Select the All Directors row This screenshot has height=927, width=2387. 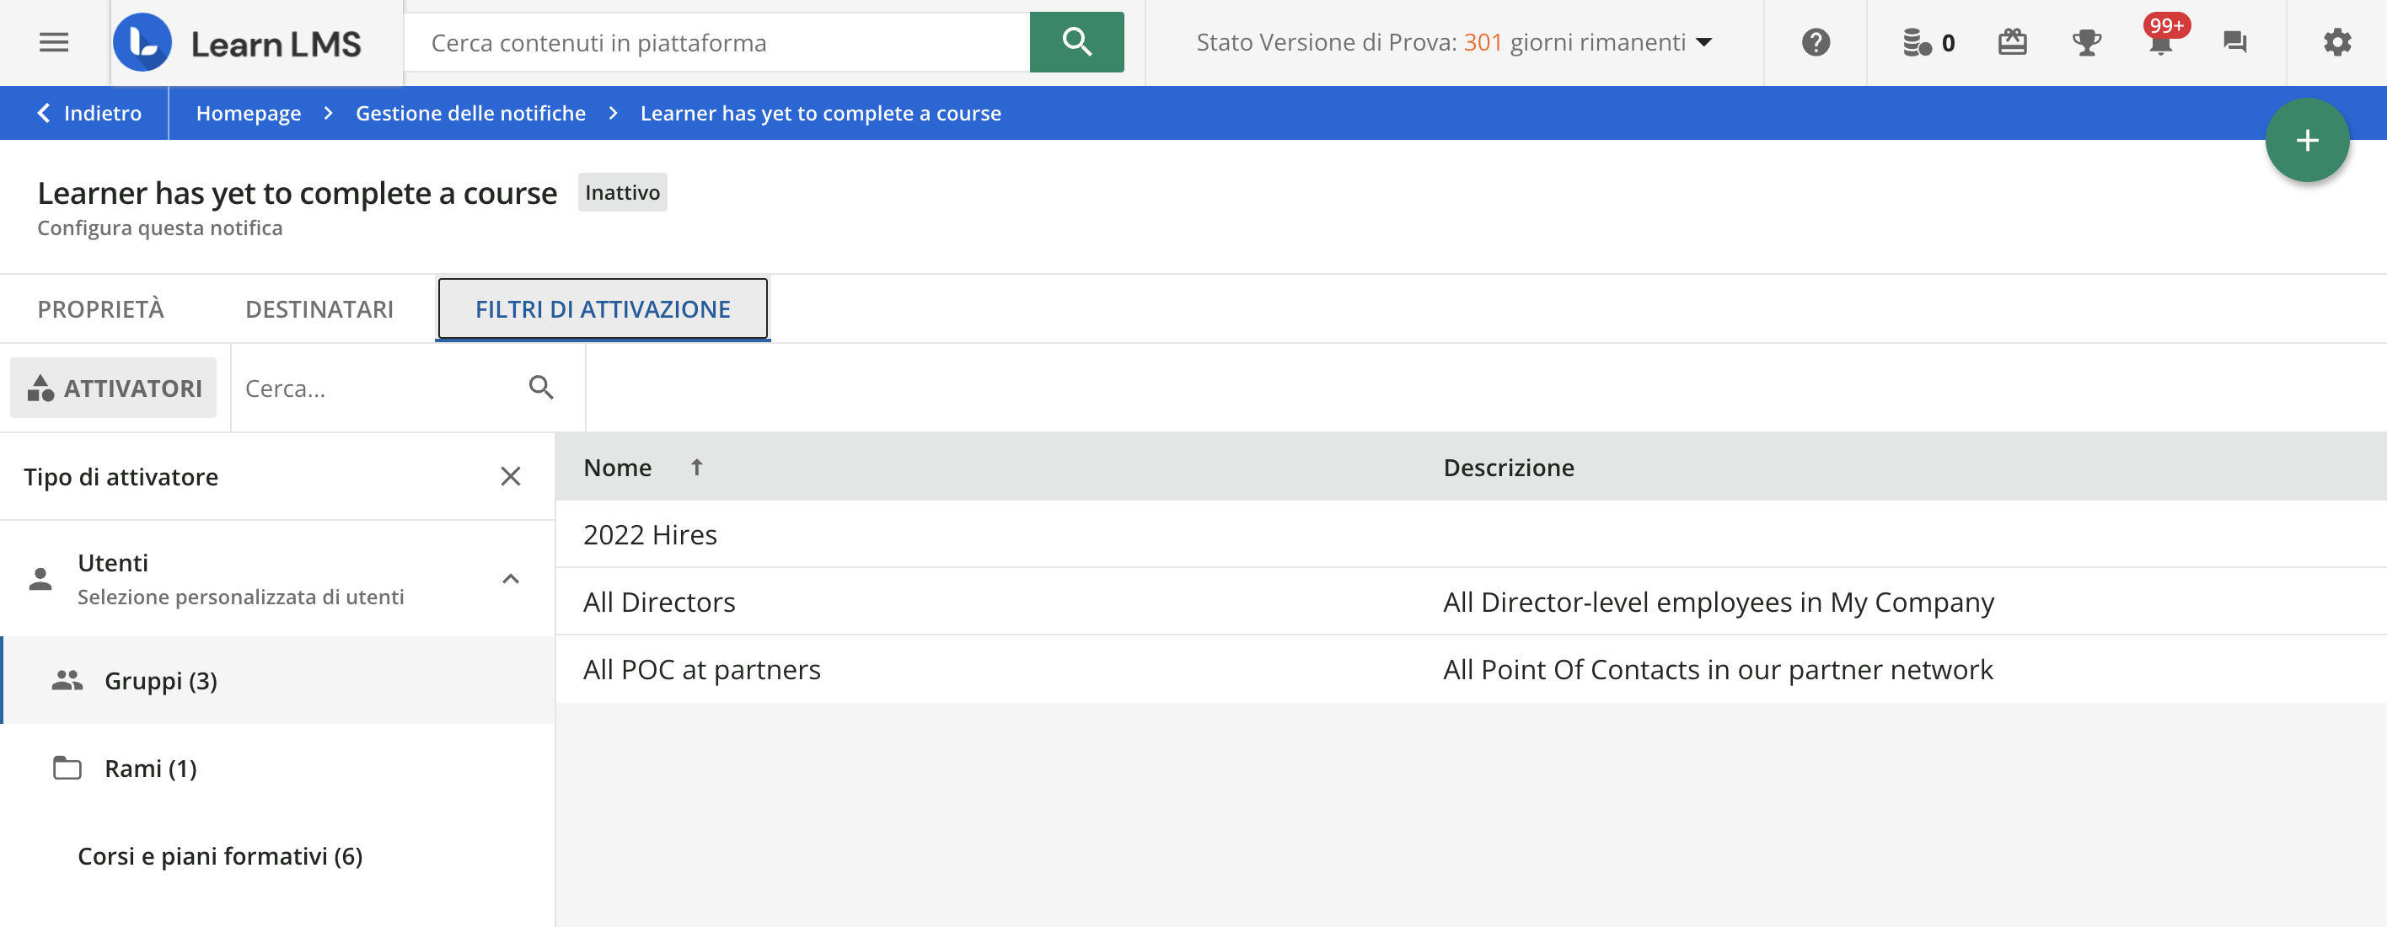pyautogui.click(x=1472, y=602)
